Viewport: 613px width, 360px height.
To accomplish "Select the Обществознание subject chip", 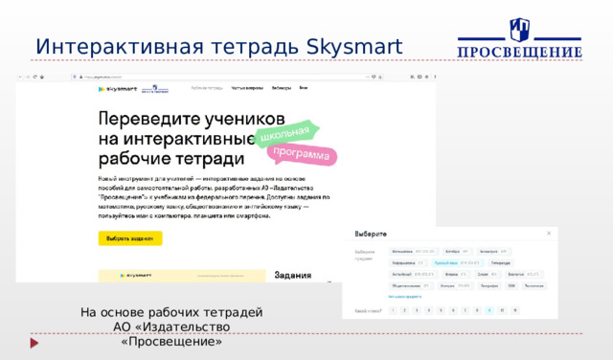I will 411,285.
